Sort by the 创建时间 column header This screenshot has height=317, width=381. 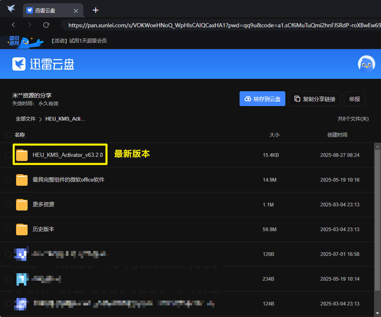pyautogui.click(x=337, y=135)
